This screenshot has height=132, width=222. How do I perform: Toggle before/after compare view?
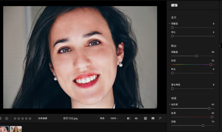click(x=129, y=118)
